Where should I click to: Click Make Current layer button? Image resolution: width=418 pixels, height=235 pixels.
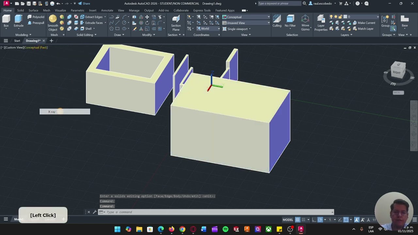pyautogui.click(x=364, y=23)
